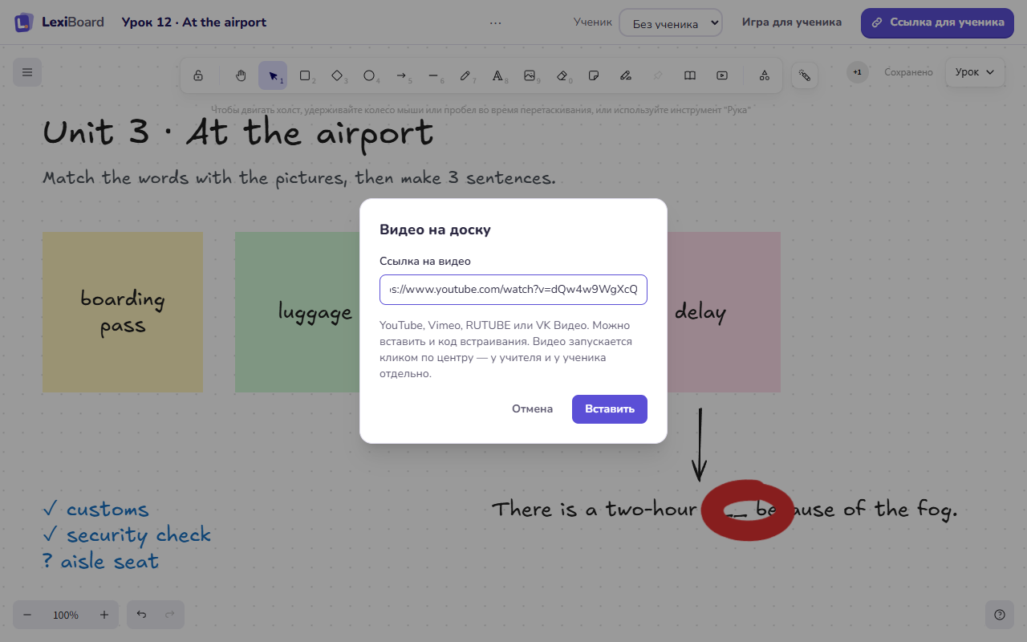The height and width of the screenshot is (642, 1027).
Task: Toggle the canvas lock icon
Action: 198,75
